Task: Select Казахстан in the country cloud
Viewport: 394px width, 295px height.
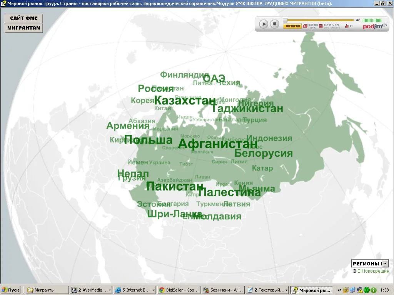Action: tap(185, 100)
